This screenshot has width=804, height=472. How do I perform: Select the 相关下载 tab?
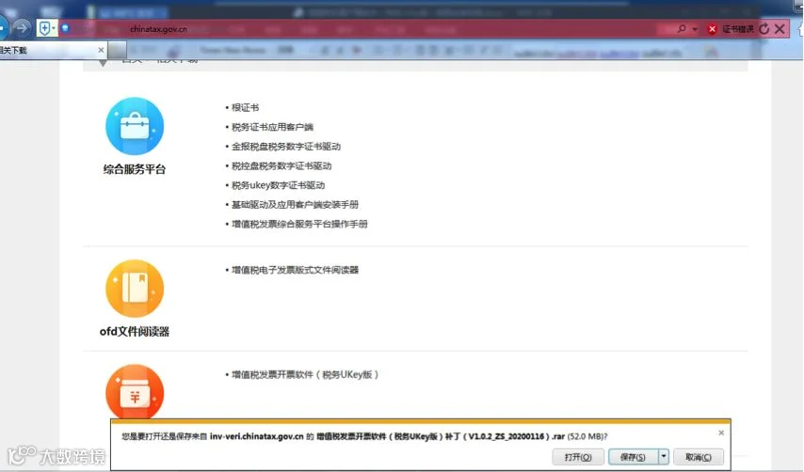[51, 50]
